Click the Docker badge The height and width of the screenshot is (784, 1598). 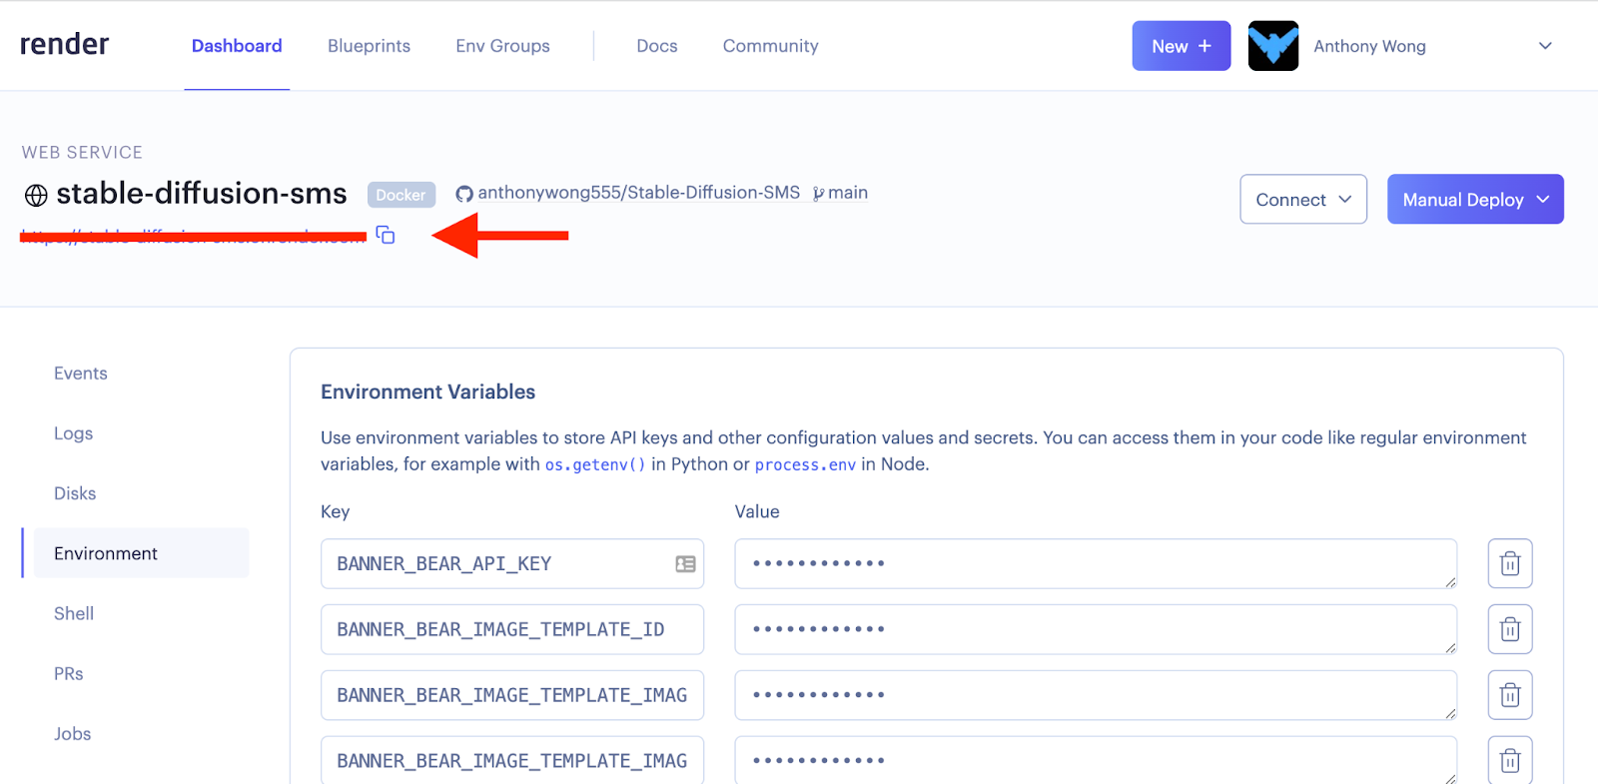(400, 195)
